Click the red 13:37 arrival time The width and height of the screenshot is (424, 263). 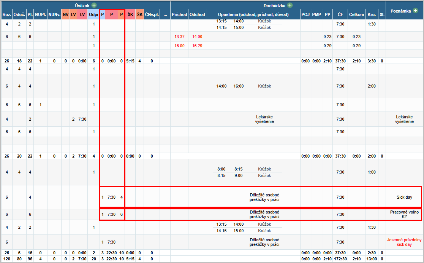tap(179, 37)
